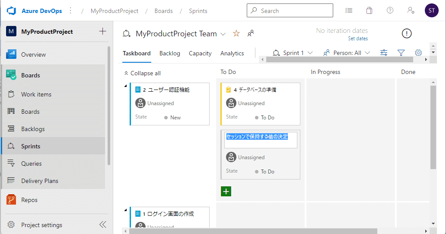This screenshot has height=234, width=446.
Task: Click the toolbar horizontal scrollbar right arrow
Action: pos(426,60)
